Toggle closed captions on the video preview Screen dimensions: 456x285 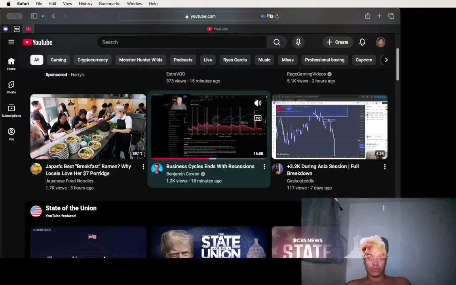coord(258,118)
